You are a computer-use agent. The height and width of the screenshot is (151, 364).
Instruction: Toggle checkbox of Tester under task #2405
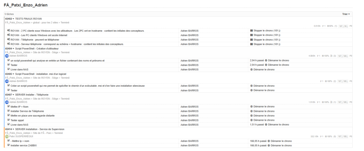pyautogui.click(x=9, y=90)
